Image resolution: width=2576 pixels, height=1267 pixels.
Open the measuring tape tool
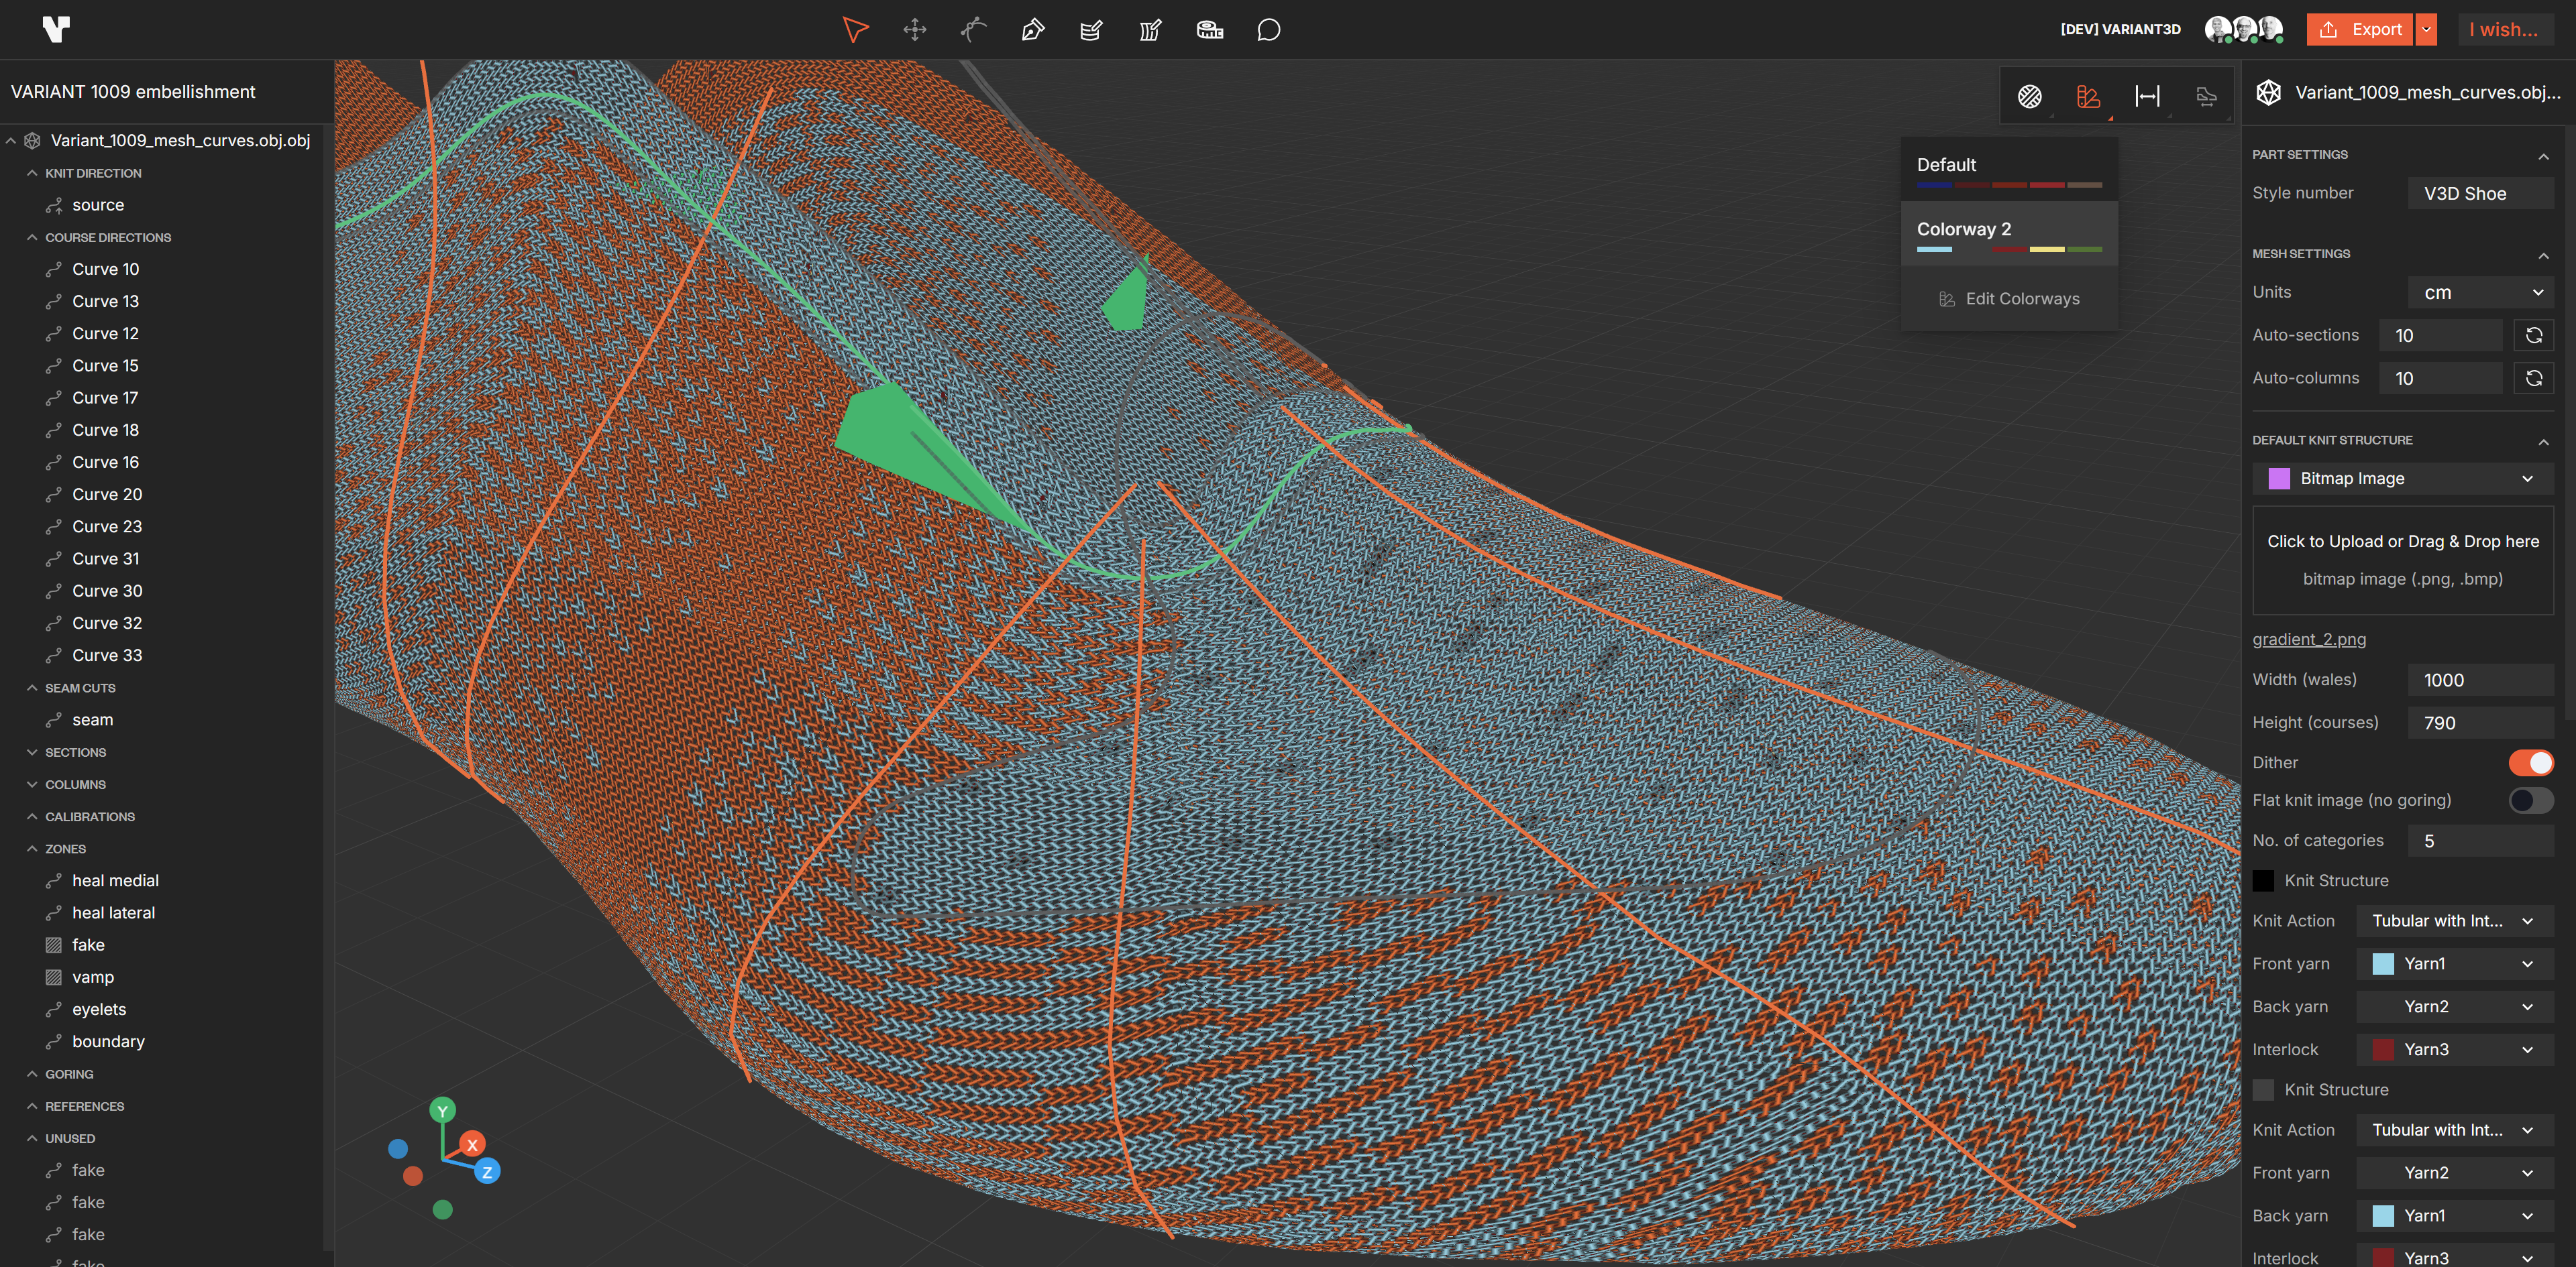1209,30
